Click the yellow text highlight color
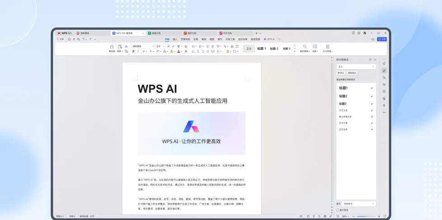Image resolution: width=442 pixels, height=220 pixels. point(171,51)
